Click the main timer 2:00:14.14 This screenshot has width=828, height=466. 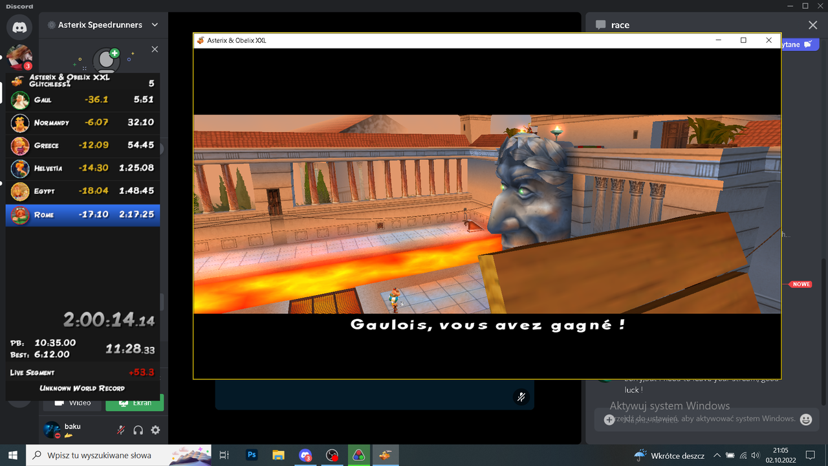(109, 319)
